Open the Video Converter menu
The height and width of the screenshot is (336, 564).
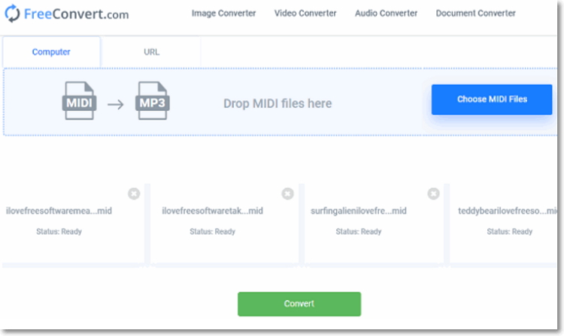coord(305,13)
